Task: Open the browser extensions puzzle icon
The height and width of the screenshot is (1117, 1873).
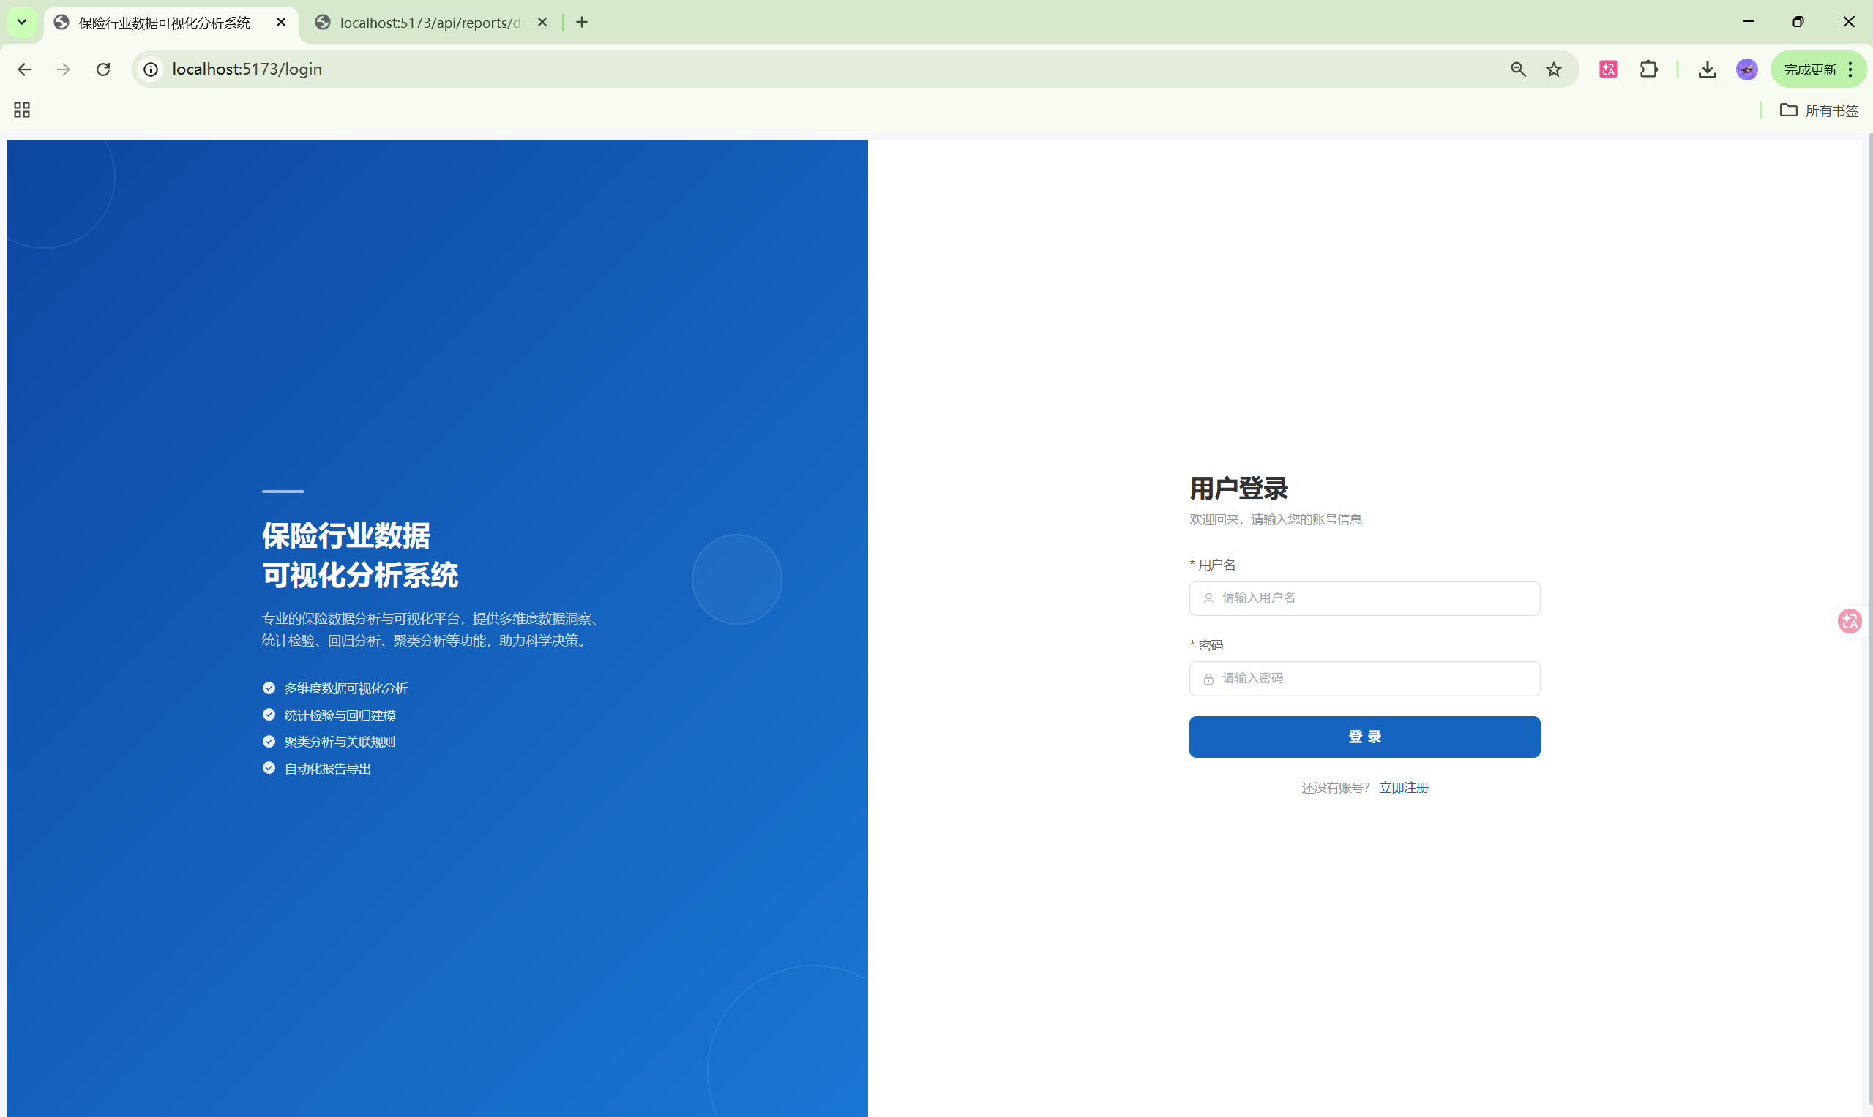Action: pos(1649,69)
